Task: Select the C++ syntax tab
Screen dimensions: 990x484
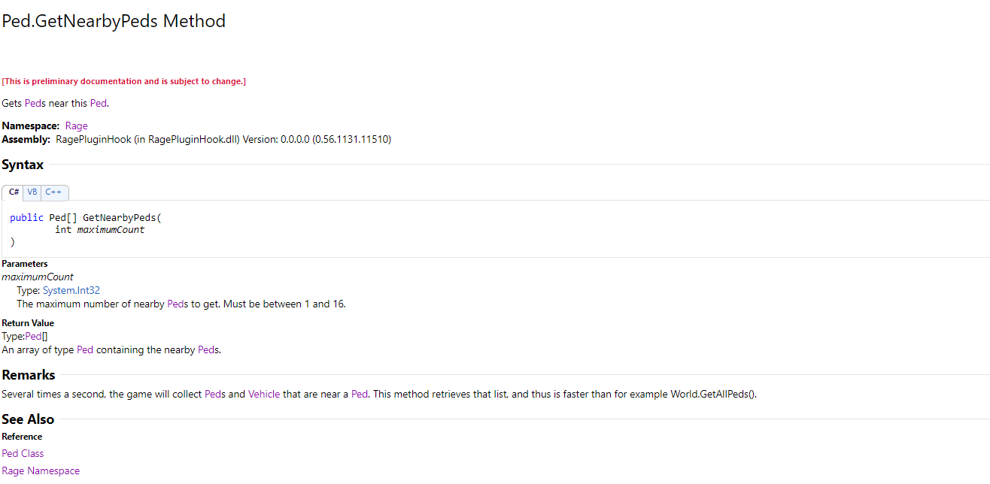Action: coord(53,192)
